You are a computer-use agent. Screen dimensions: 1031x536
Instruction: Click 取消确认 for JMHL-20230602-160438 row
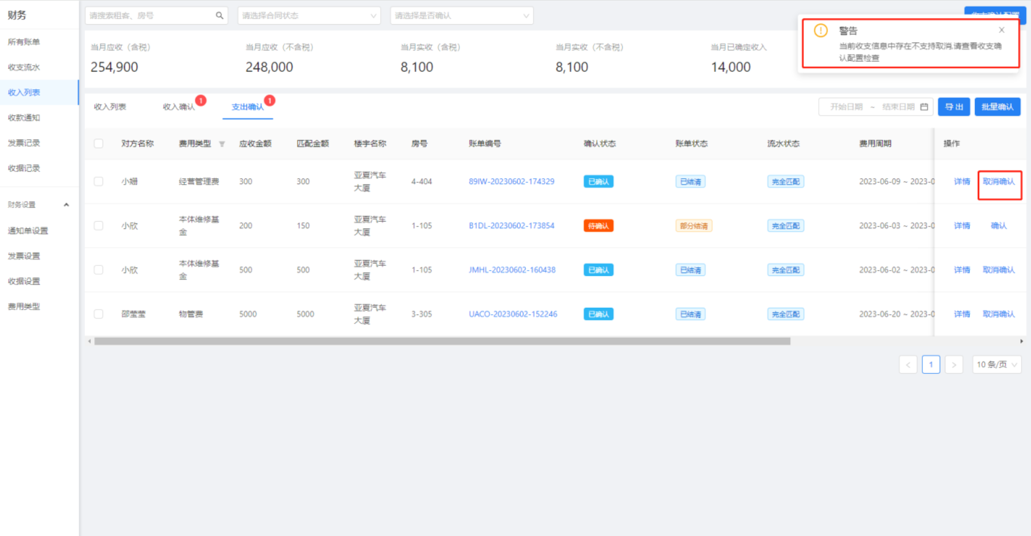(x=999, y=270)
